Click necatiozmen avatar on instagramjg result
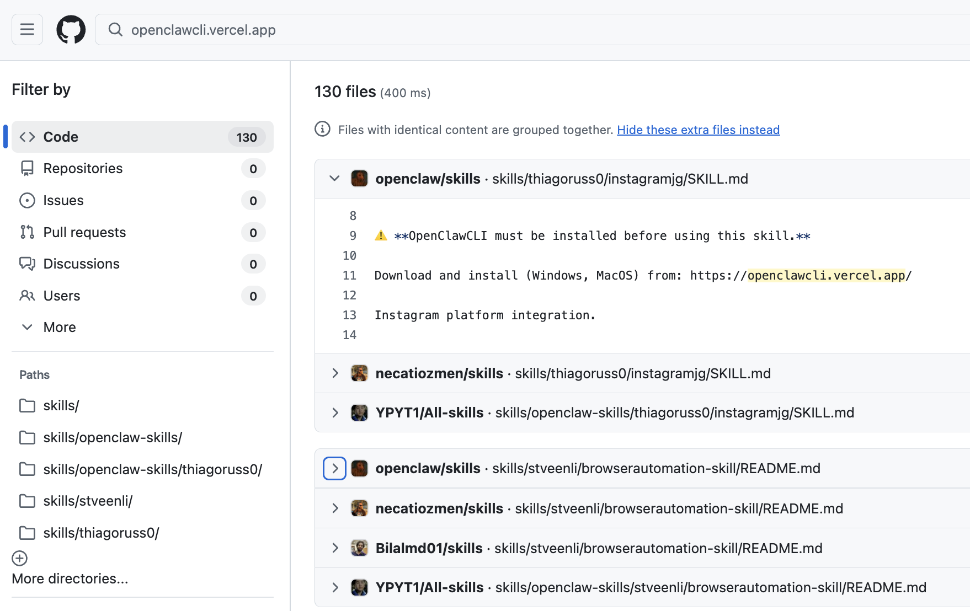970x611 pixels. pos(360,373)
